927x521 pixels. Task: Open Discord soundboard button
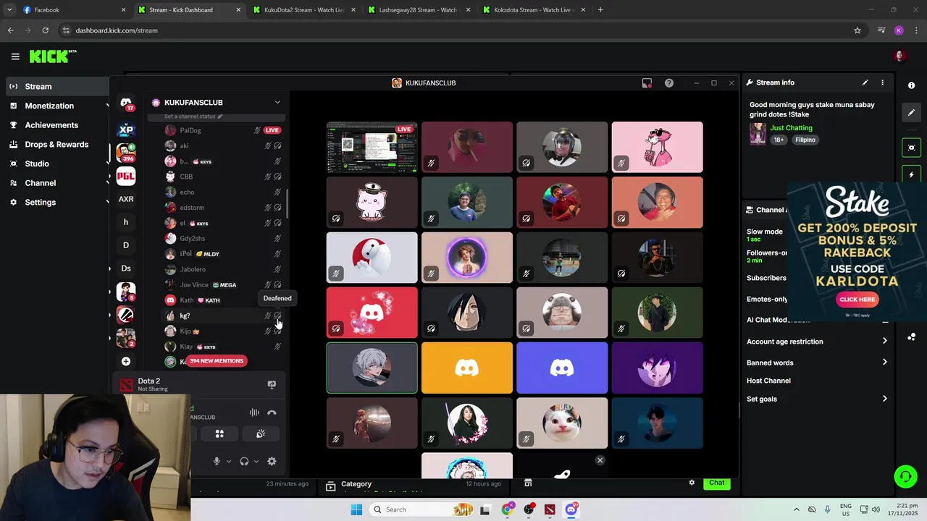point(261,433)
